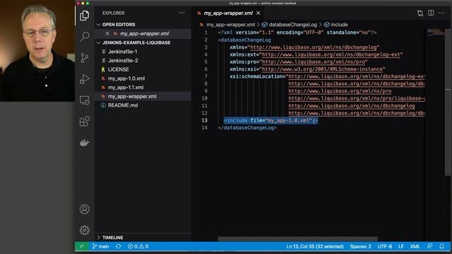Open the Run and Debug view
The width and height of the screenshot is (452, 254).
pyautogui.click(x=85, y=79)
